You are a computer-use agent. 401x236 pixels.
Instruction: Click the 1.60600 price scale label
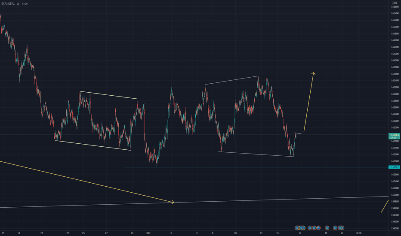395,175
